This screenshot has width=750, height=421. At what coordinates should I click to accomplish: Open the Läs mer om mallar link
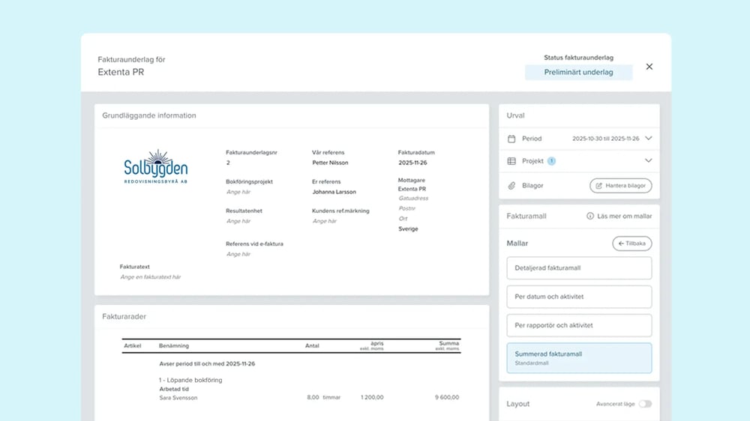[624, 216]
